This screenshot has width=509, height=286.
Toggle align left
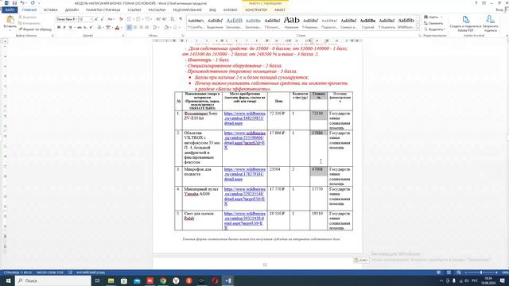pyautogui.click(x=129, y=28)
